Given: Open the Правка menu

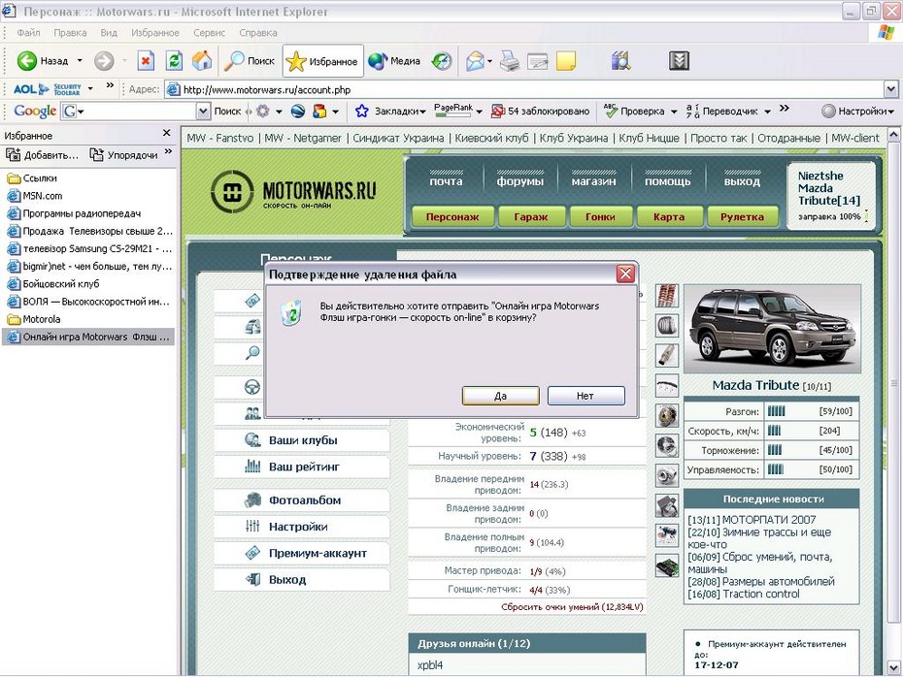Looking at the screenshot, I should pyautogui.click(x=70, y=33).
